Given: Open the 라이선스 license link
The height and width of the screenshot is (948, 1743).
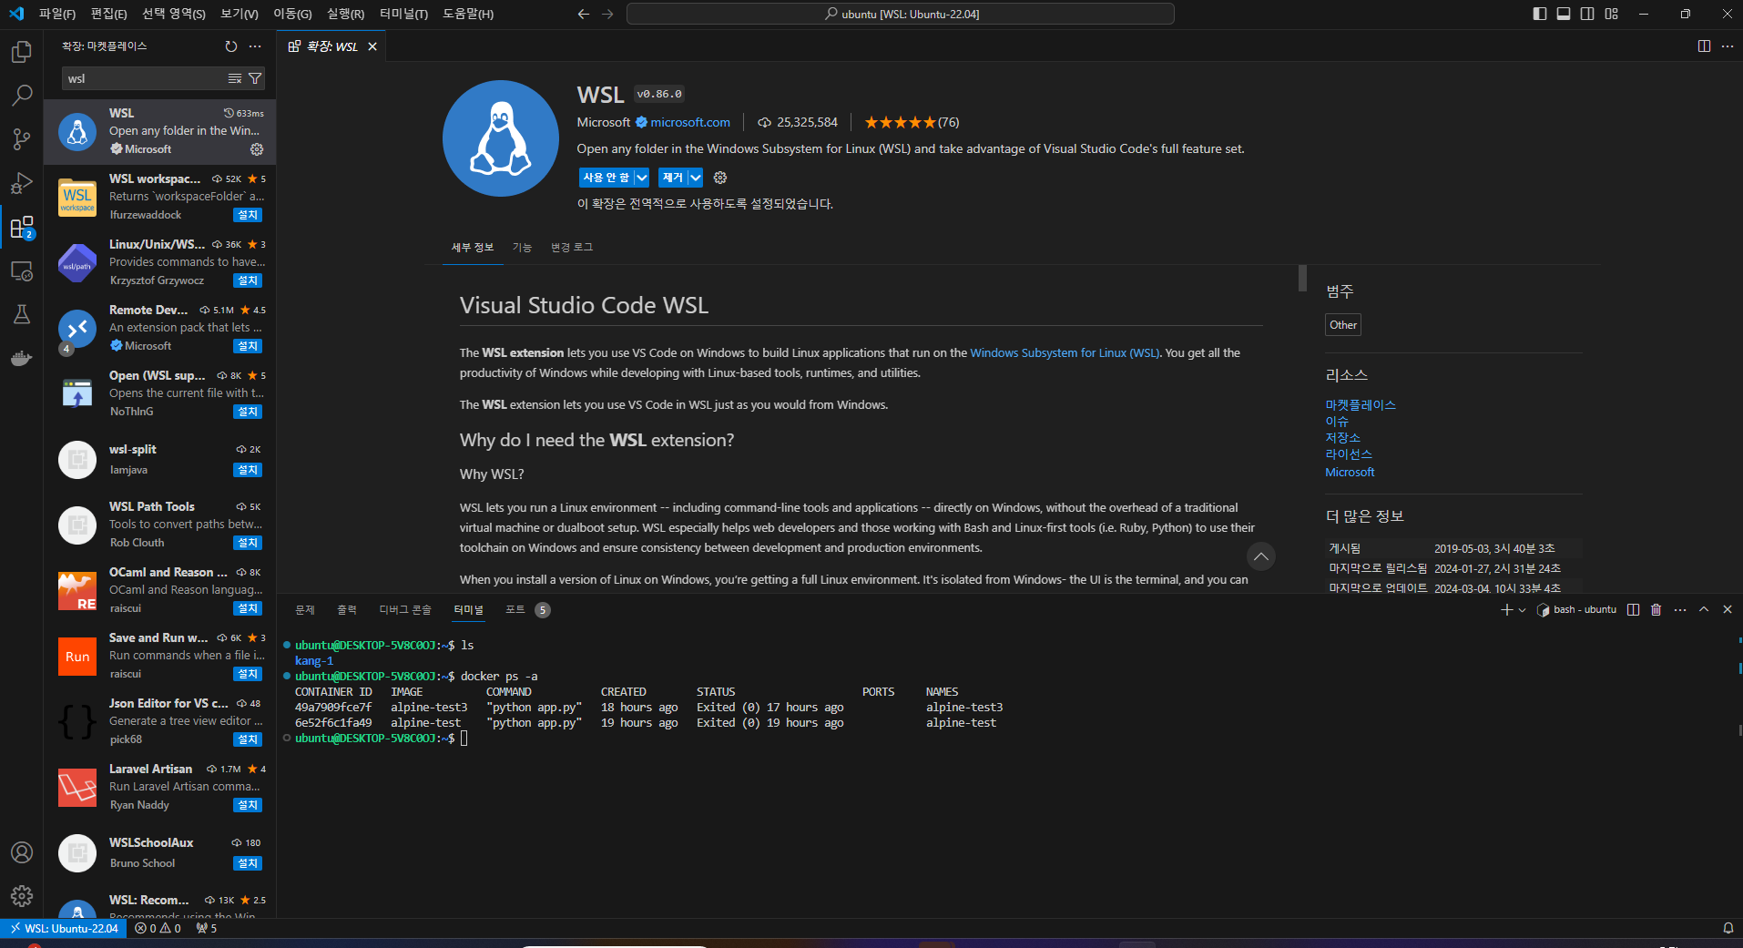Looking at the screenshot, I should [x=1349, y=454].
